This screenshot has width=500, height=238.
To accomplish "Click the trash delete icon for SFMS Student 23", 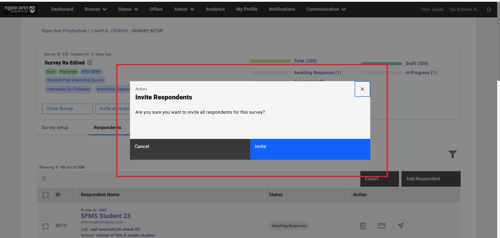I will click(363, 226).
